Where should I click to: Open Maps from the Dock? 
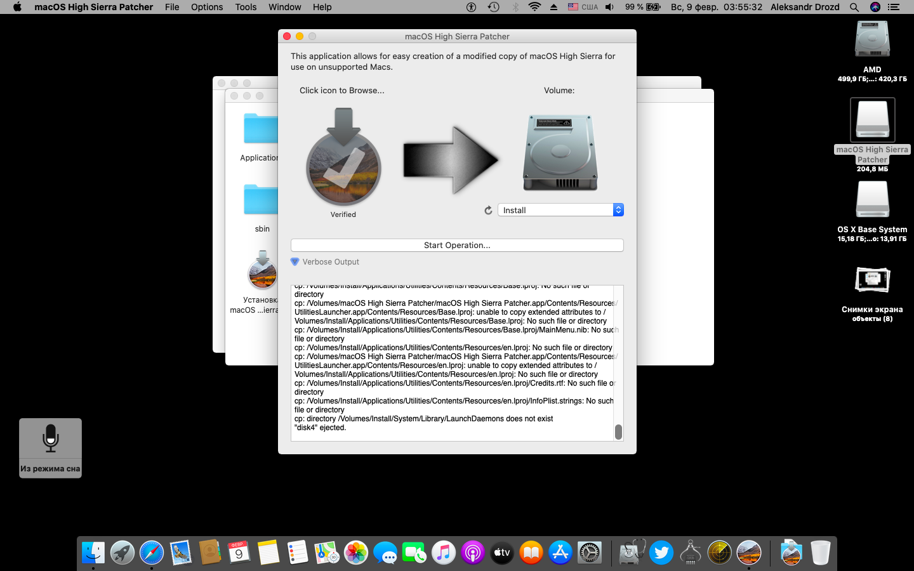(327, 553)
